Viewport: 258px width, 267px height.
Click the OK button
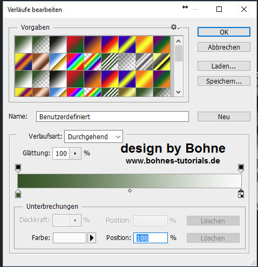(224, 32)
